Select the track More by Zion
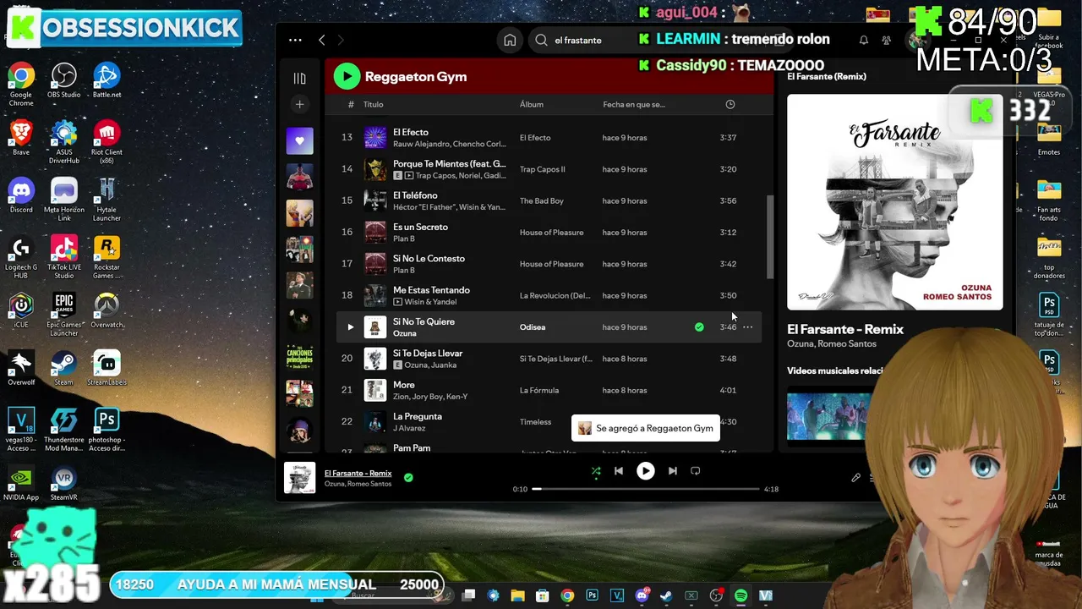 pos(549,390)
